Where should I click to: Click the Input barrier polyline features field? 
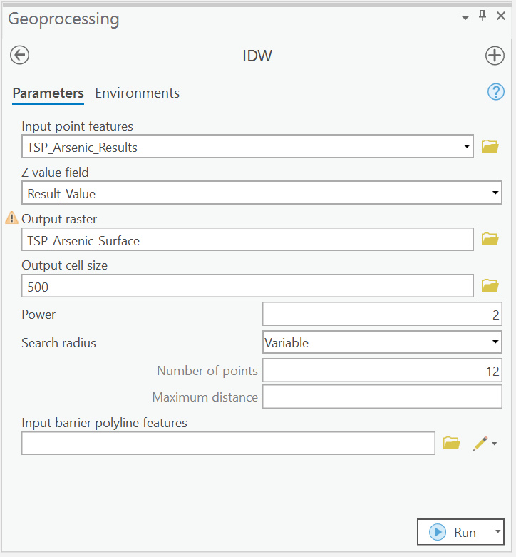(x=228, y=444)
